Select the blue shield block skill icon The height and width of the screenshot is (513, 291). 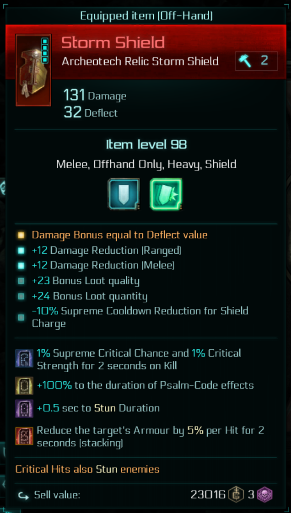pos(124,194)
